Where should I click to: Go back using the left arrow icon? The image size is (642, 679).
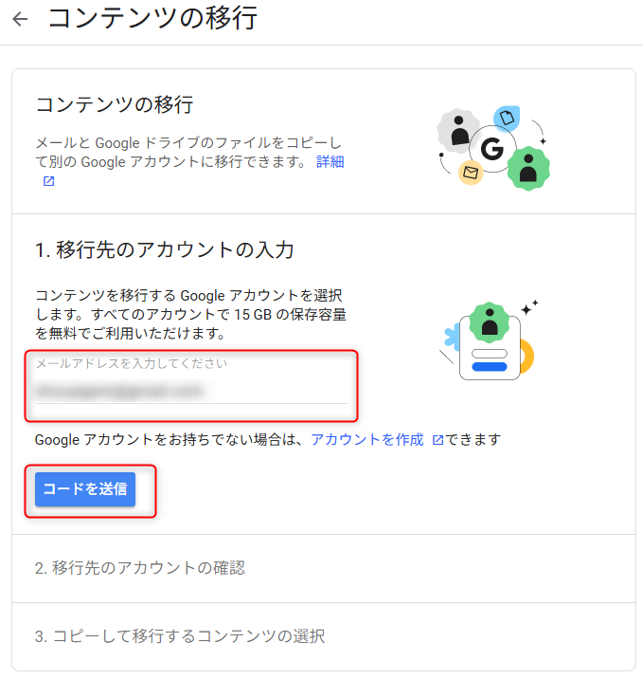[20, 20]
